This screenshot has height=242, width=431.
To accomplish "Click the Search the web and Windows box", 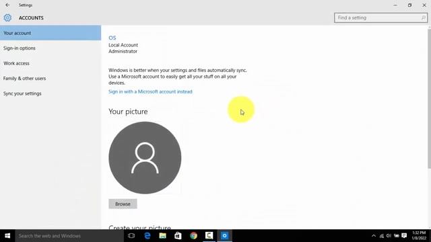I will [69, 236].
